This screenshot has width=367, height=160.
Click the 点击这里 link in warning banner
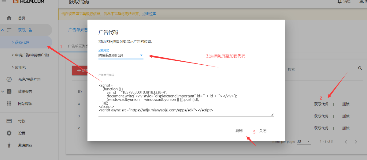click(x=149, y=14)
